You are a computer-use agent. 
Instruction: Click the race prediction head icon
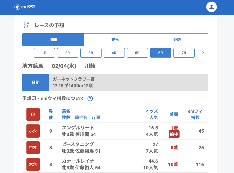(26, 25)
